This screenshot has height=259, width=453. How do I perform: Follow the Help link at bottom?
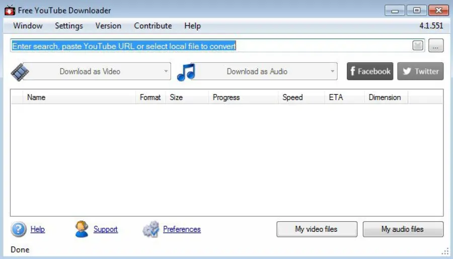click(x=38, y=229)
